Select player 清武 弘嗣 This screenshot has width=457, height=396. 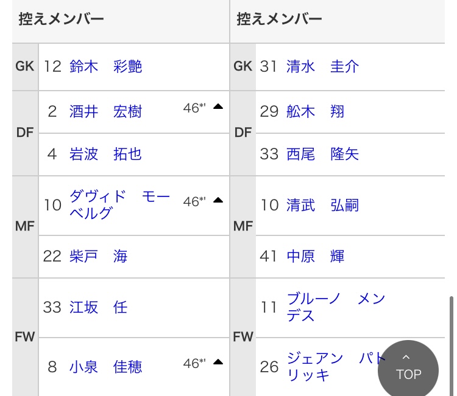click(x=322, y=206)
